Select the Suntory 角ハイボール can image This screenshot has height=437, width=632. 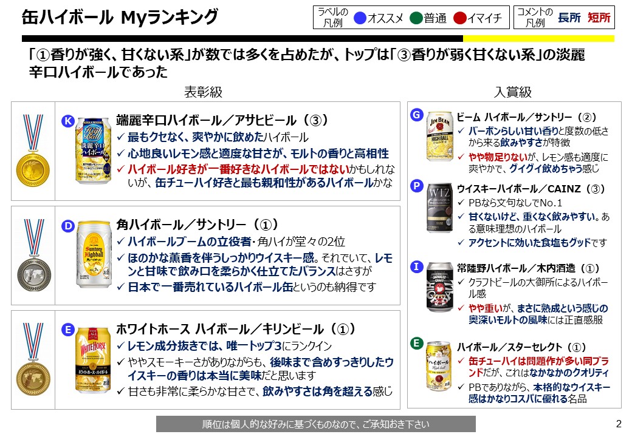(x=94, y=254)
